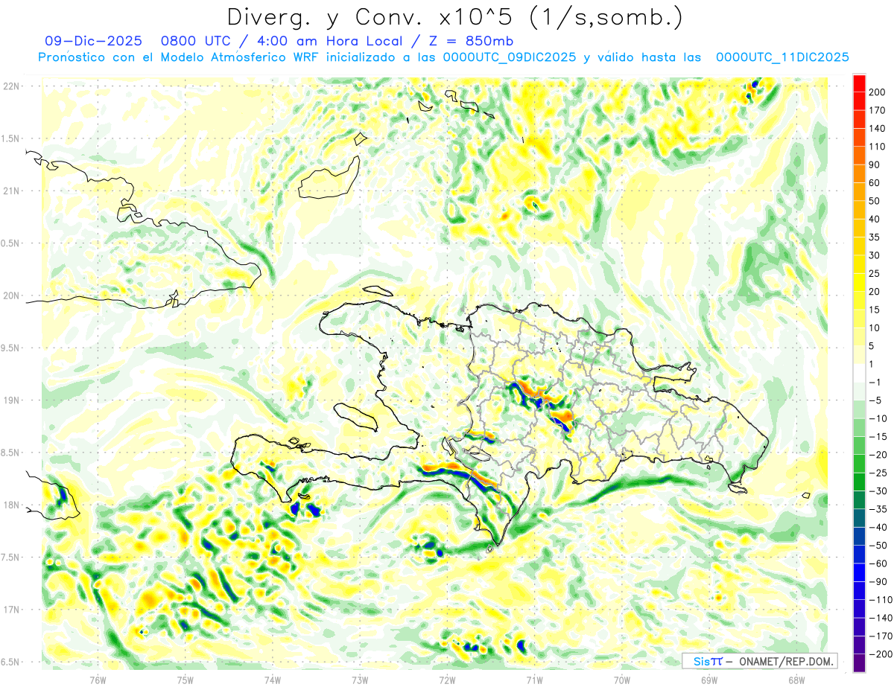Screen dimensions: 894x690
Task: Click the '74W' longitude label
Action: (x=273, y=680)
